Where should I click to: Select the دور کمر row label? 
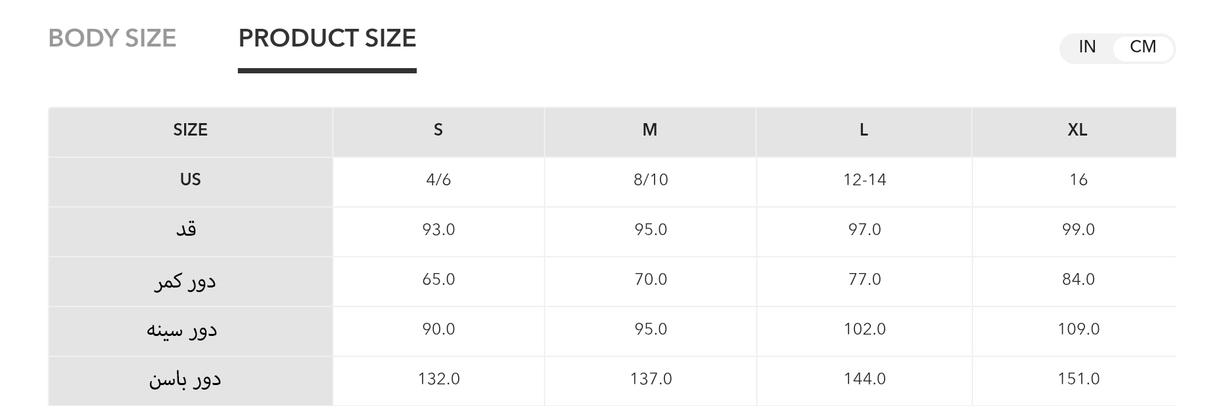click(185, 280)
